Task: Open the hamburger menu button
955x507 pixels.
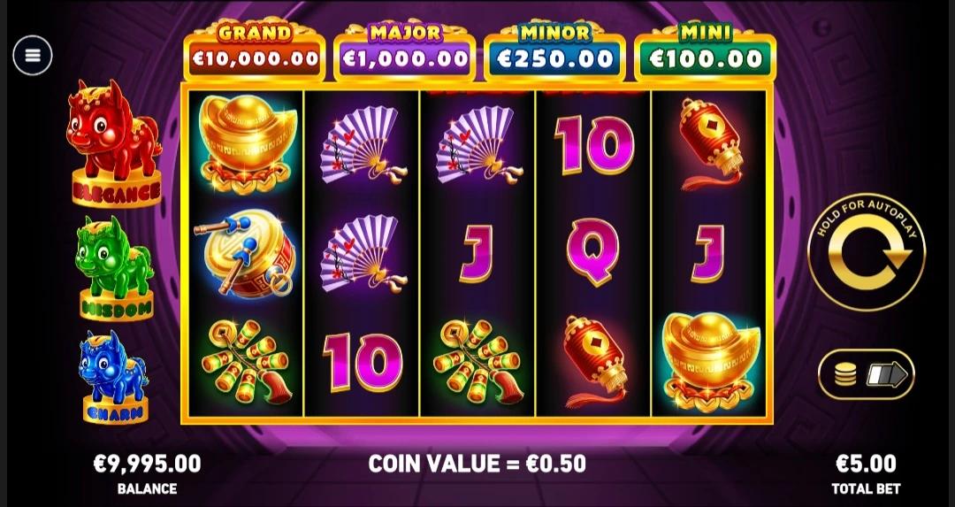Action: [33, 56]
